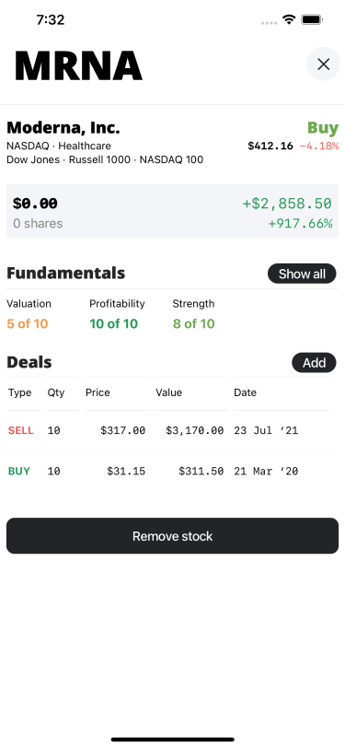Sort deals by the Date column header

245,392
